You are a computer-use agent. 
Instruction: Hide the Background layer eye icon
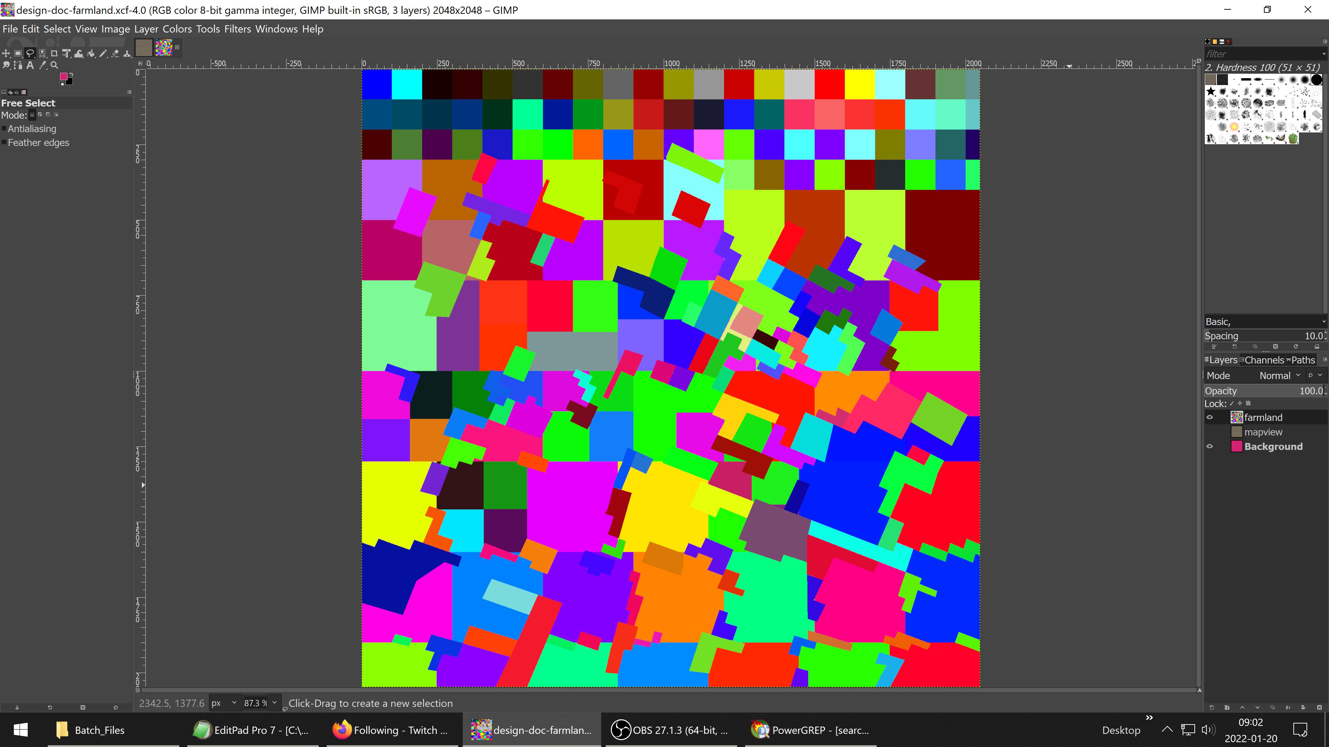click(x=1210, y=446)
